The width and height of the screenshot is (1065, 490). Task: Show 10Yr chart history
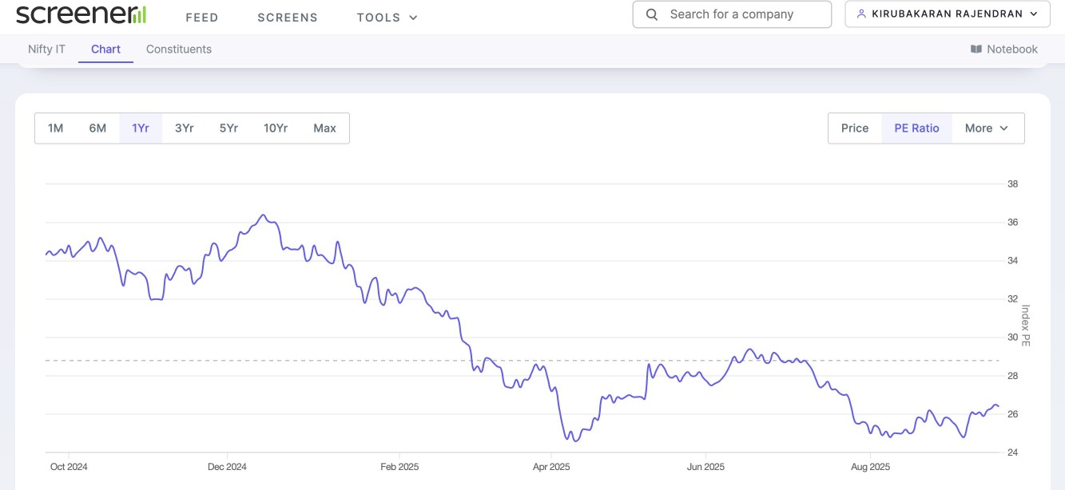[x=276, y=128]
